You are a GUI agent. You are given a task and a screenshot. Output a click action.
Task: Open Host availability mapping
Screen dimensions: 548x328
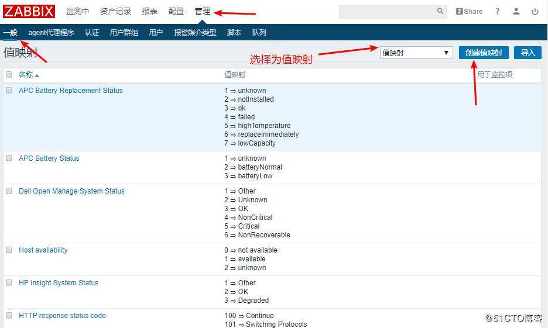coord(43,250)
